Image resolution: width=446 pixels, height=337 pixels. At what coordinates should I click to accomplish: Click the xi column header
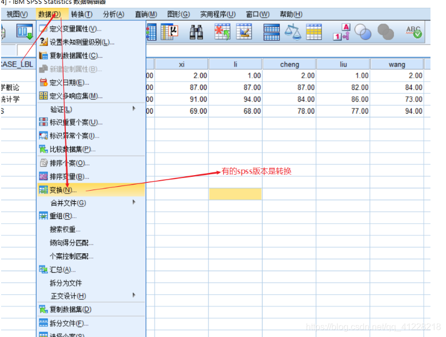pos(182,64)
